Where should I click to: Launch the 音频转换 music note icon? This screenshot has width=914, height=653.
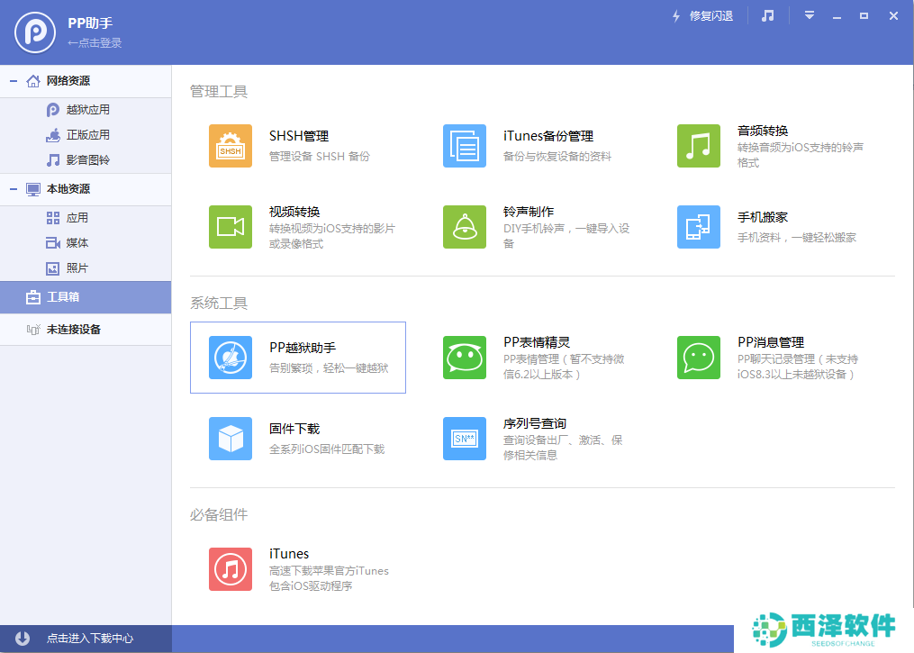pos(698,146)
